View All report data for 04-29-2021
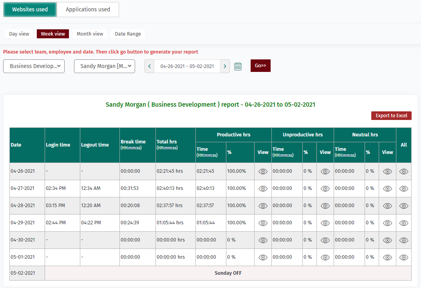Viewport: 421px width, 288px height. (404, 223)
